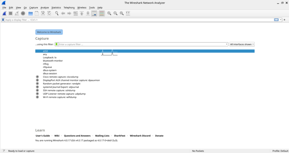Open the Donate link
This screenshot has height=153, width=289.
159,136
